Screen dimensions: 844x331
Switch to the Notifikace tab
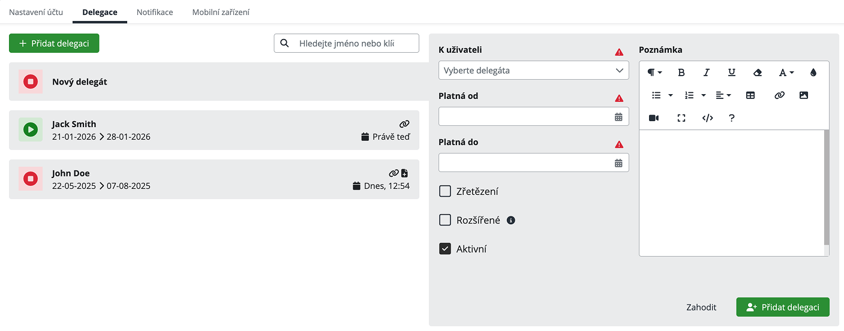pyautogui.click(x=155, y=12)
